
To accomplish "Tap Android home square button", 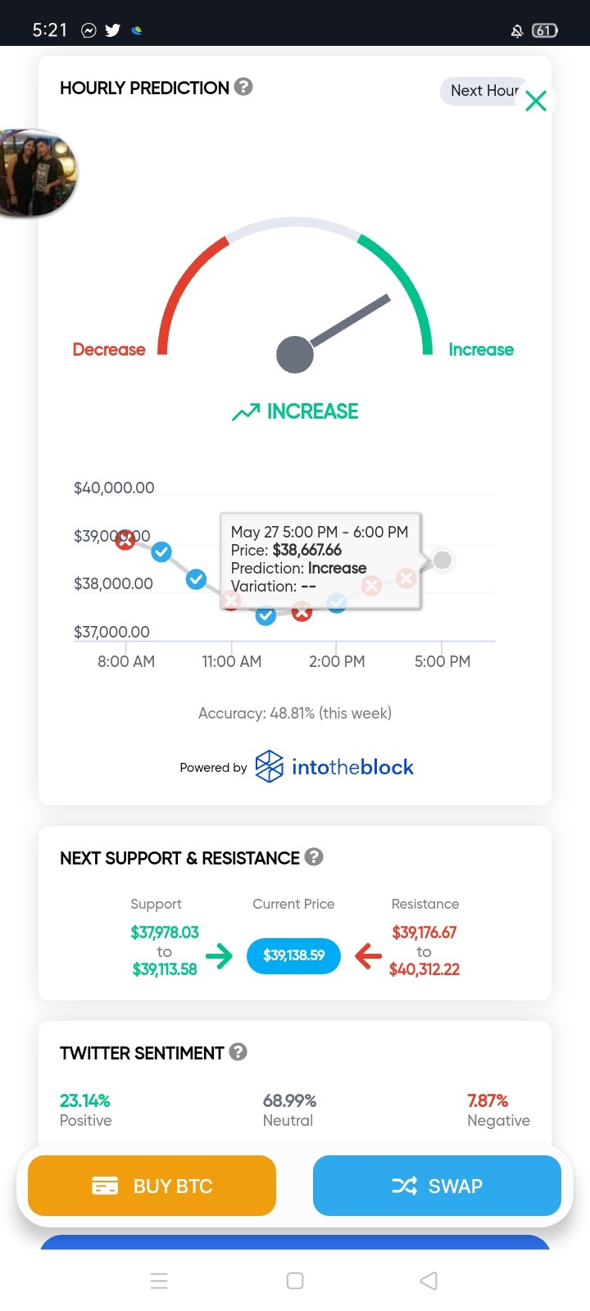I will click(x=295, y=1281).
